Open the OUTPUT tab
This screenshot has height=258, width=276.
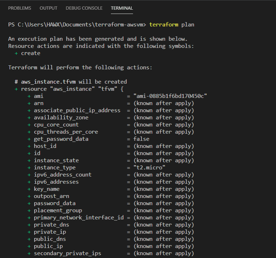pos(48,8)
